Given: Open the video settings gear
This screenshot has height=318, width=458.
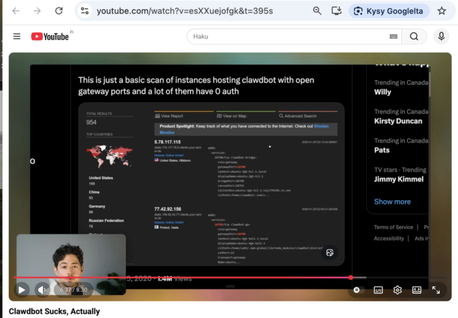Looking at the screenshot, I should coord(397,289).
